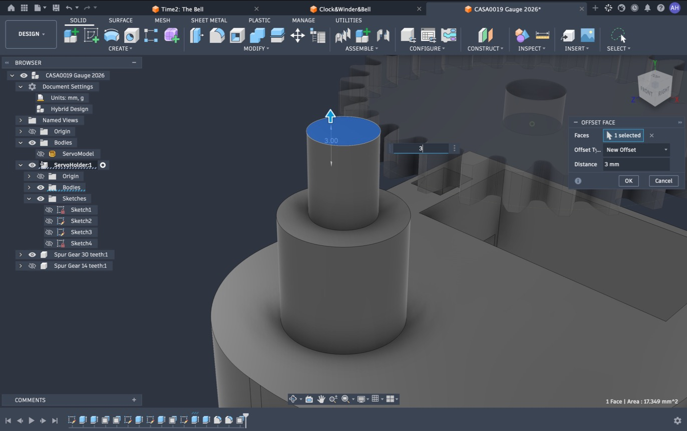Toggle visibility of ServoModel body
The image size is (687, 431).
click(x=41, y=154)
